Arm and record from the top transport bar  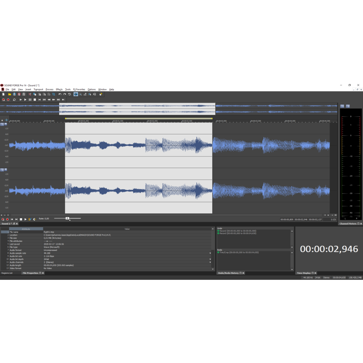pyautogui.click(x=4, y=99)
